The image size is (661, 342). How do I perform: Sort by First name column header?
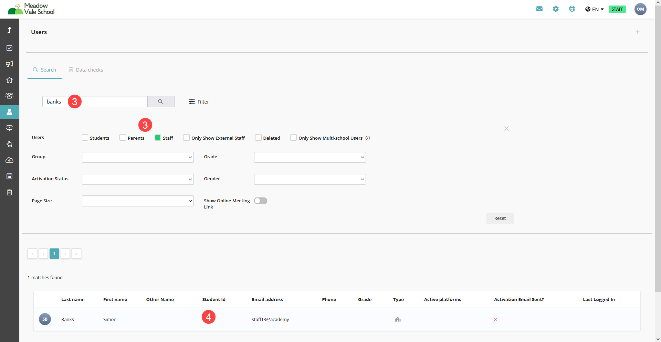pos(115,299)
